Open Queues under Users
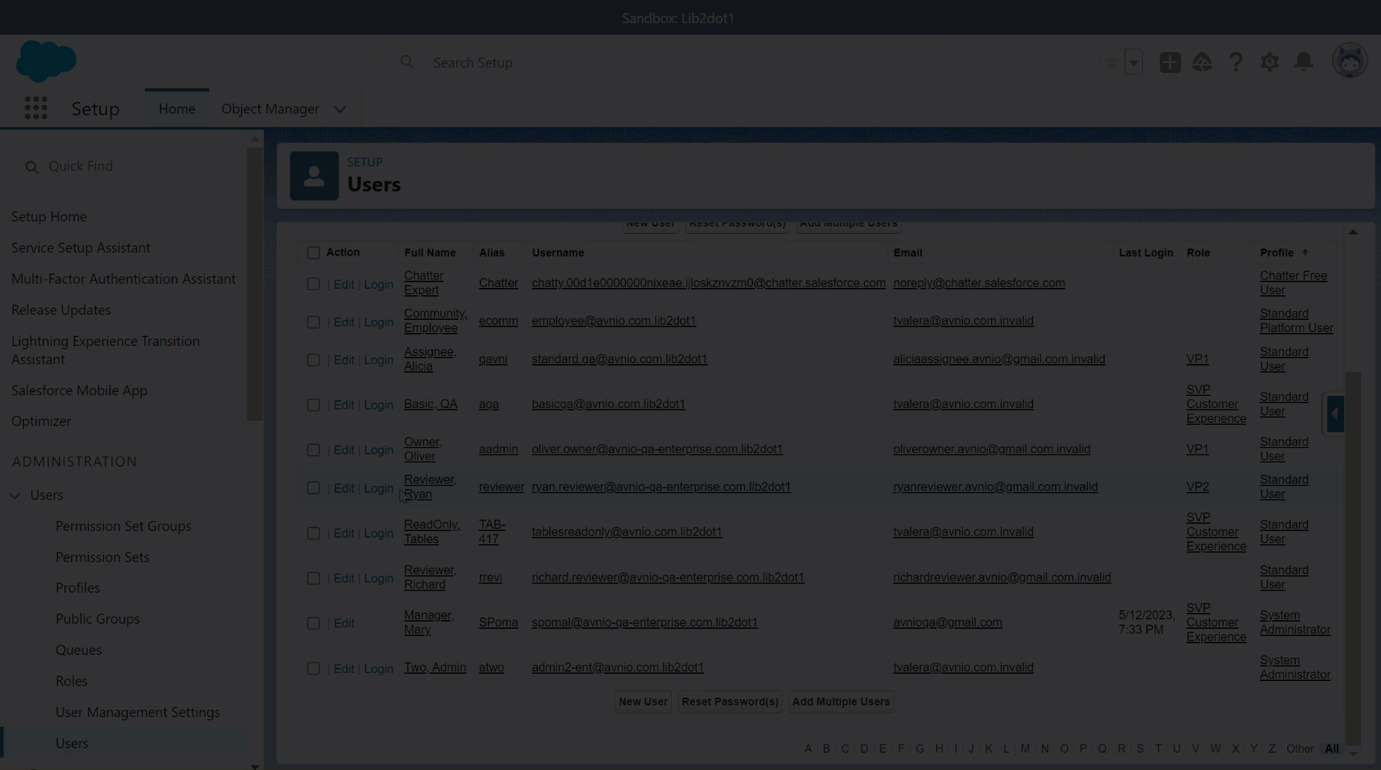The height and width of the screenshot is (770, 1381). point(78,650)
